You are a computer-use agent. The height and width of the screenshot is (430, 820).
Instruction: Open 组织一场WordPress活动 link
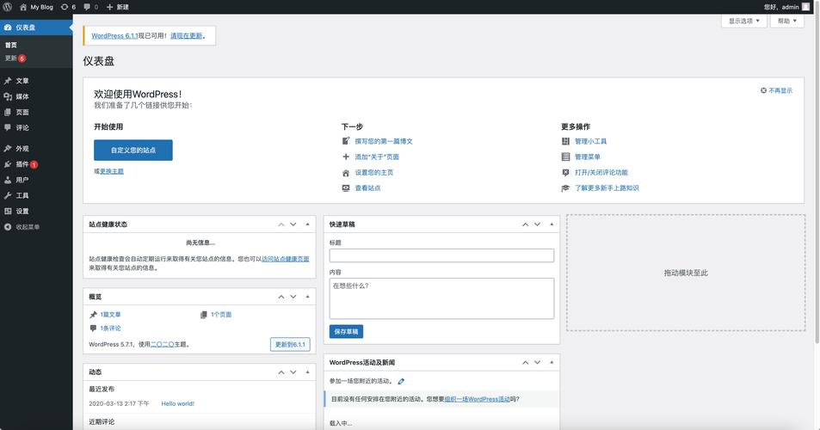477,399
